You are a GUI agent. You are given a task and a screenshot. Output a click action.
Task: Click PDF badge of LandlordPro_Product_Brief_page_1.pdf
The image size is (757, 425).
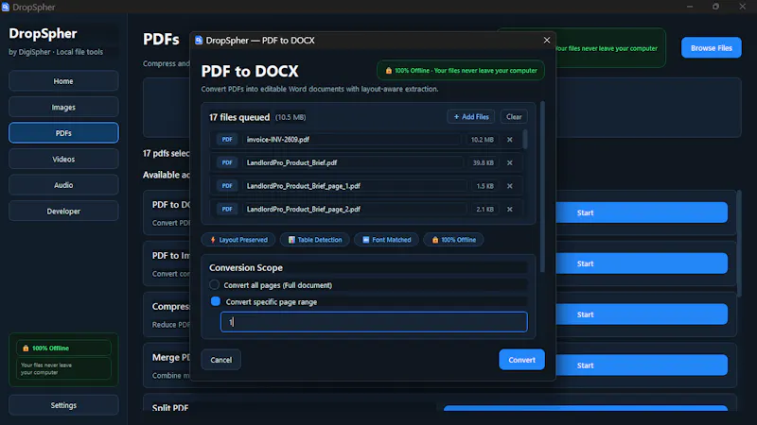pyautogui.click(x=227, y=186)
